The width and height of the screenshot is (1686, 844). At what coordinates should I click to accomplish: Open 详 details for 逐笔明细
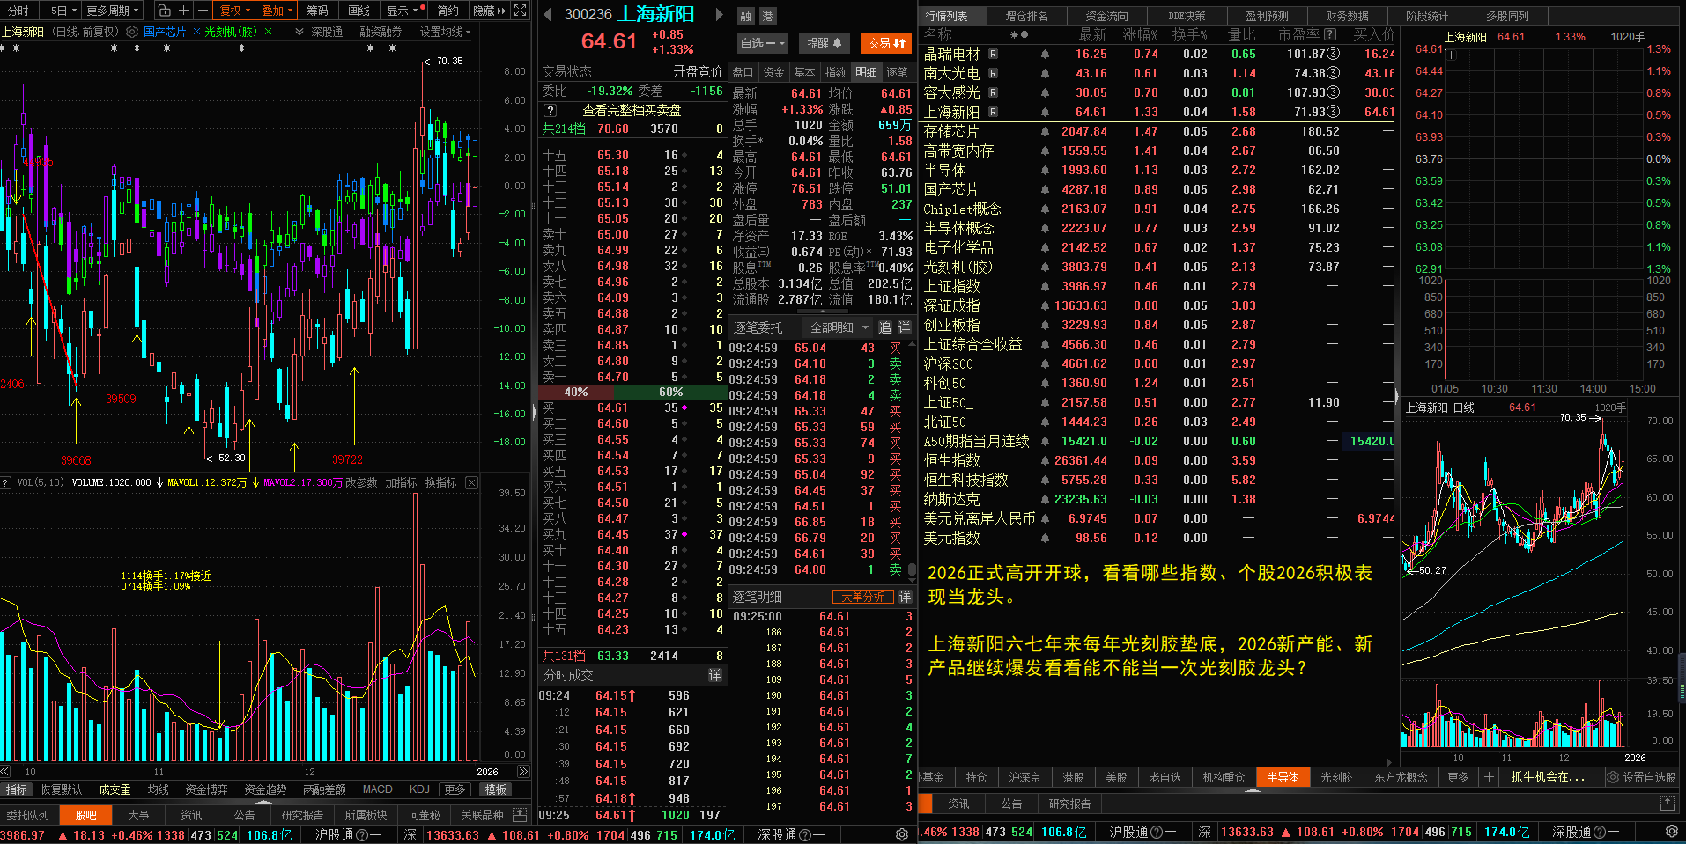tap(905, 597)
